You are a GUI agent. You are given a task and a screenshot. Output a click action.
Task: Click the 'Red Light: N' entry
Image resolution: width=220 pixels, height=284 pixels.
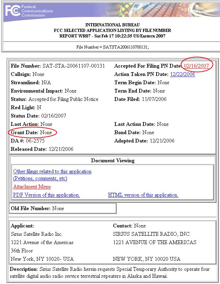pyautogui.click(x=26, y=107)
